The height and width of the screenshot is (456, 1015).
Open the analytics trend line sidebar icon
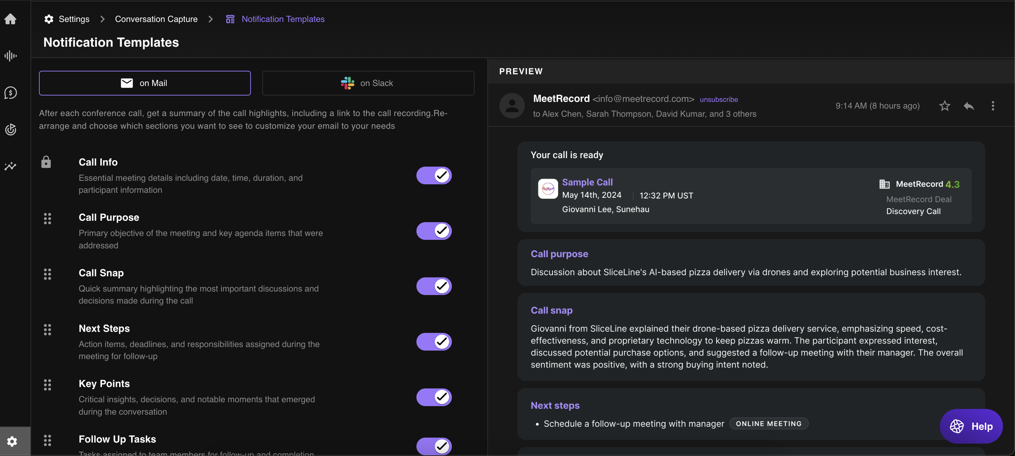click(x=11, y=166)
